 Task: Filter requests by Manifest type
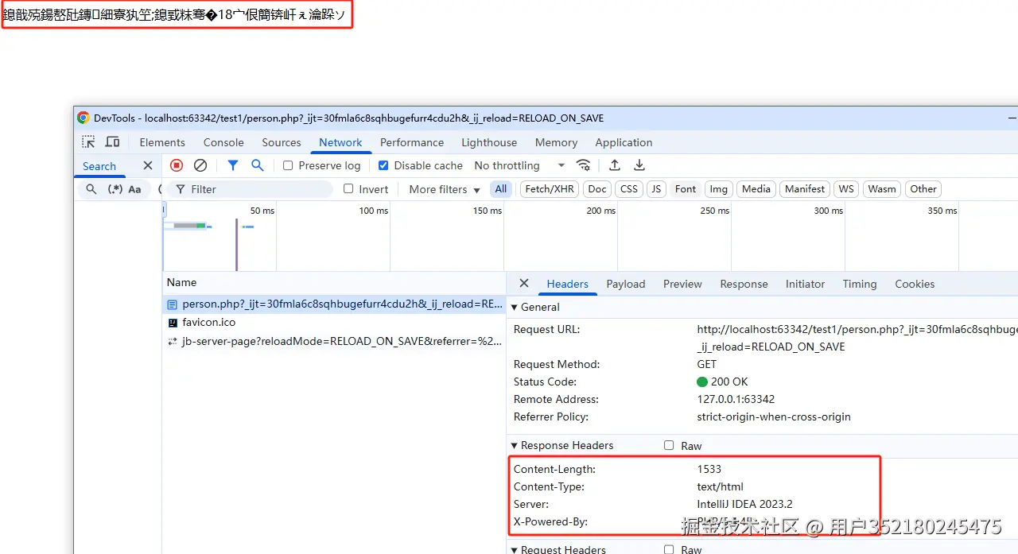coord(805,189)
